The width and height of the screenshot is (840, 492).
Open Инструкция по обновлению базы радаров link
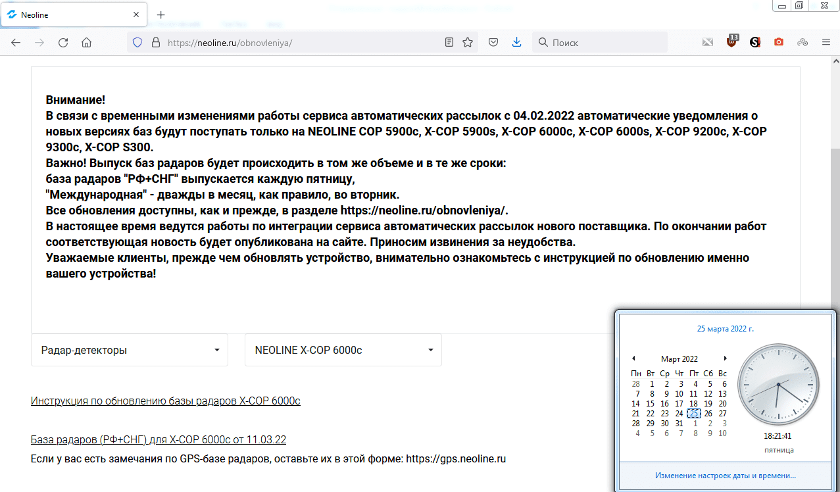[x=166, y=401]
